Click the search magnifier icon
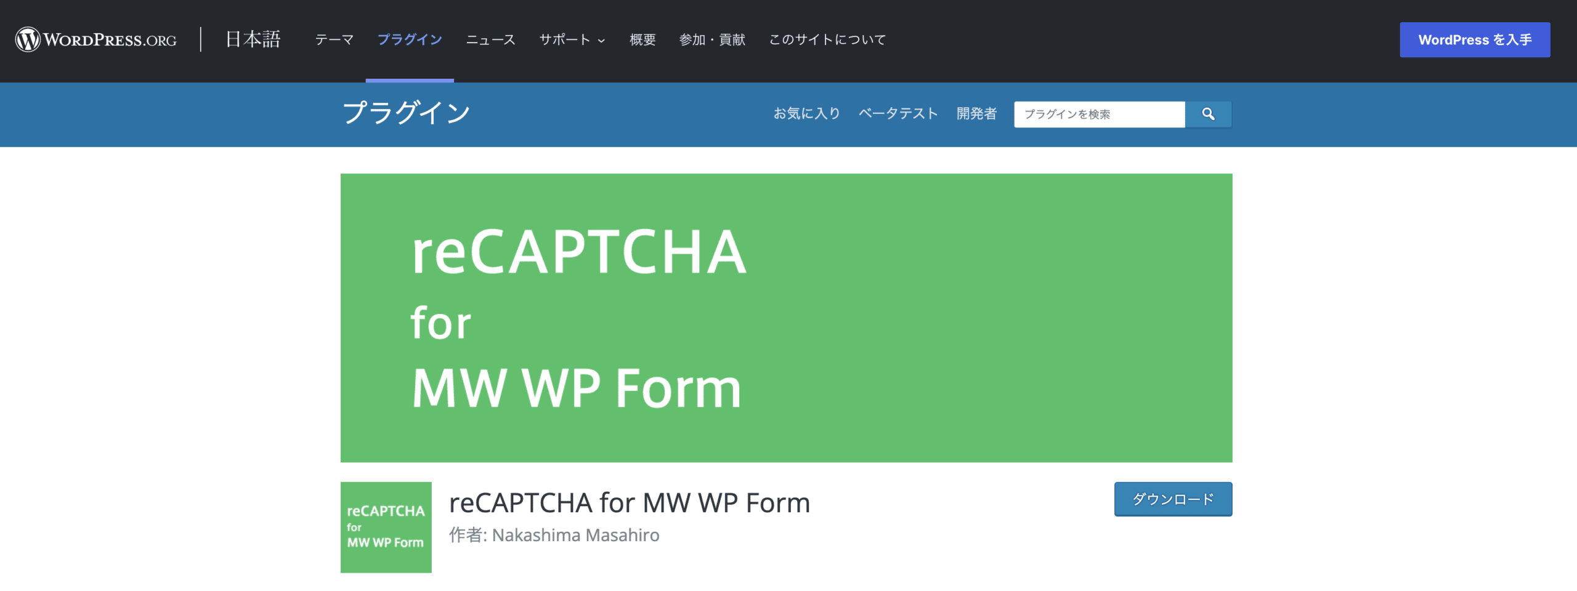This screenshot has width=1577, height=591. pos(1207,114)
